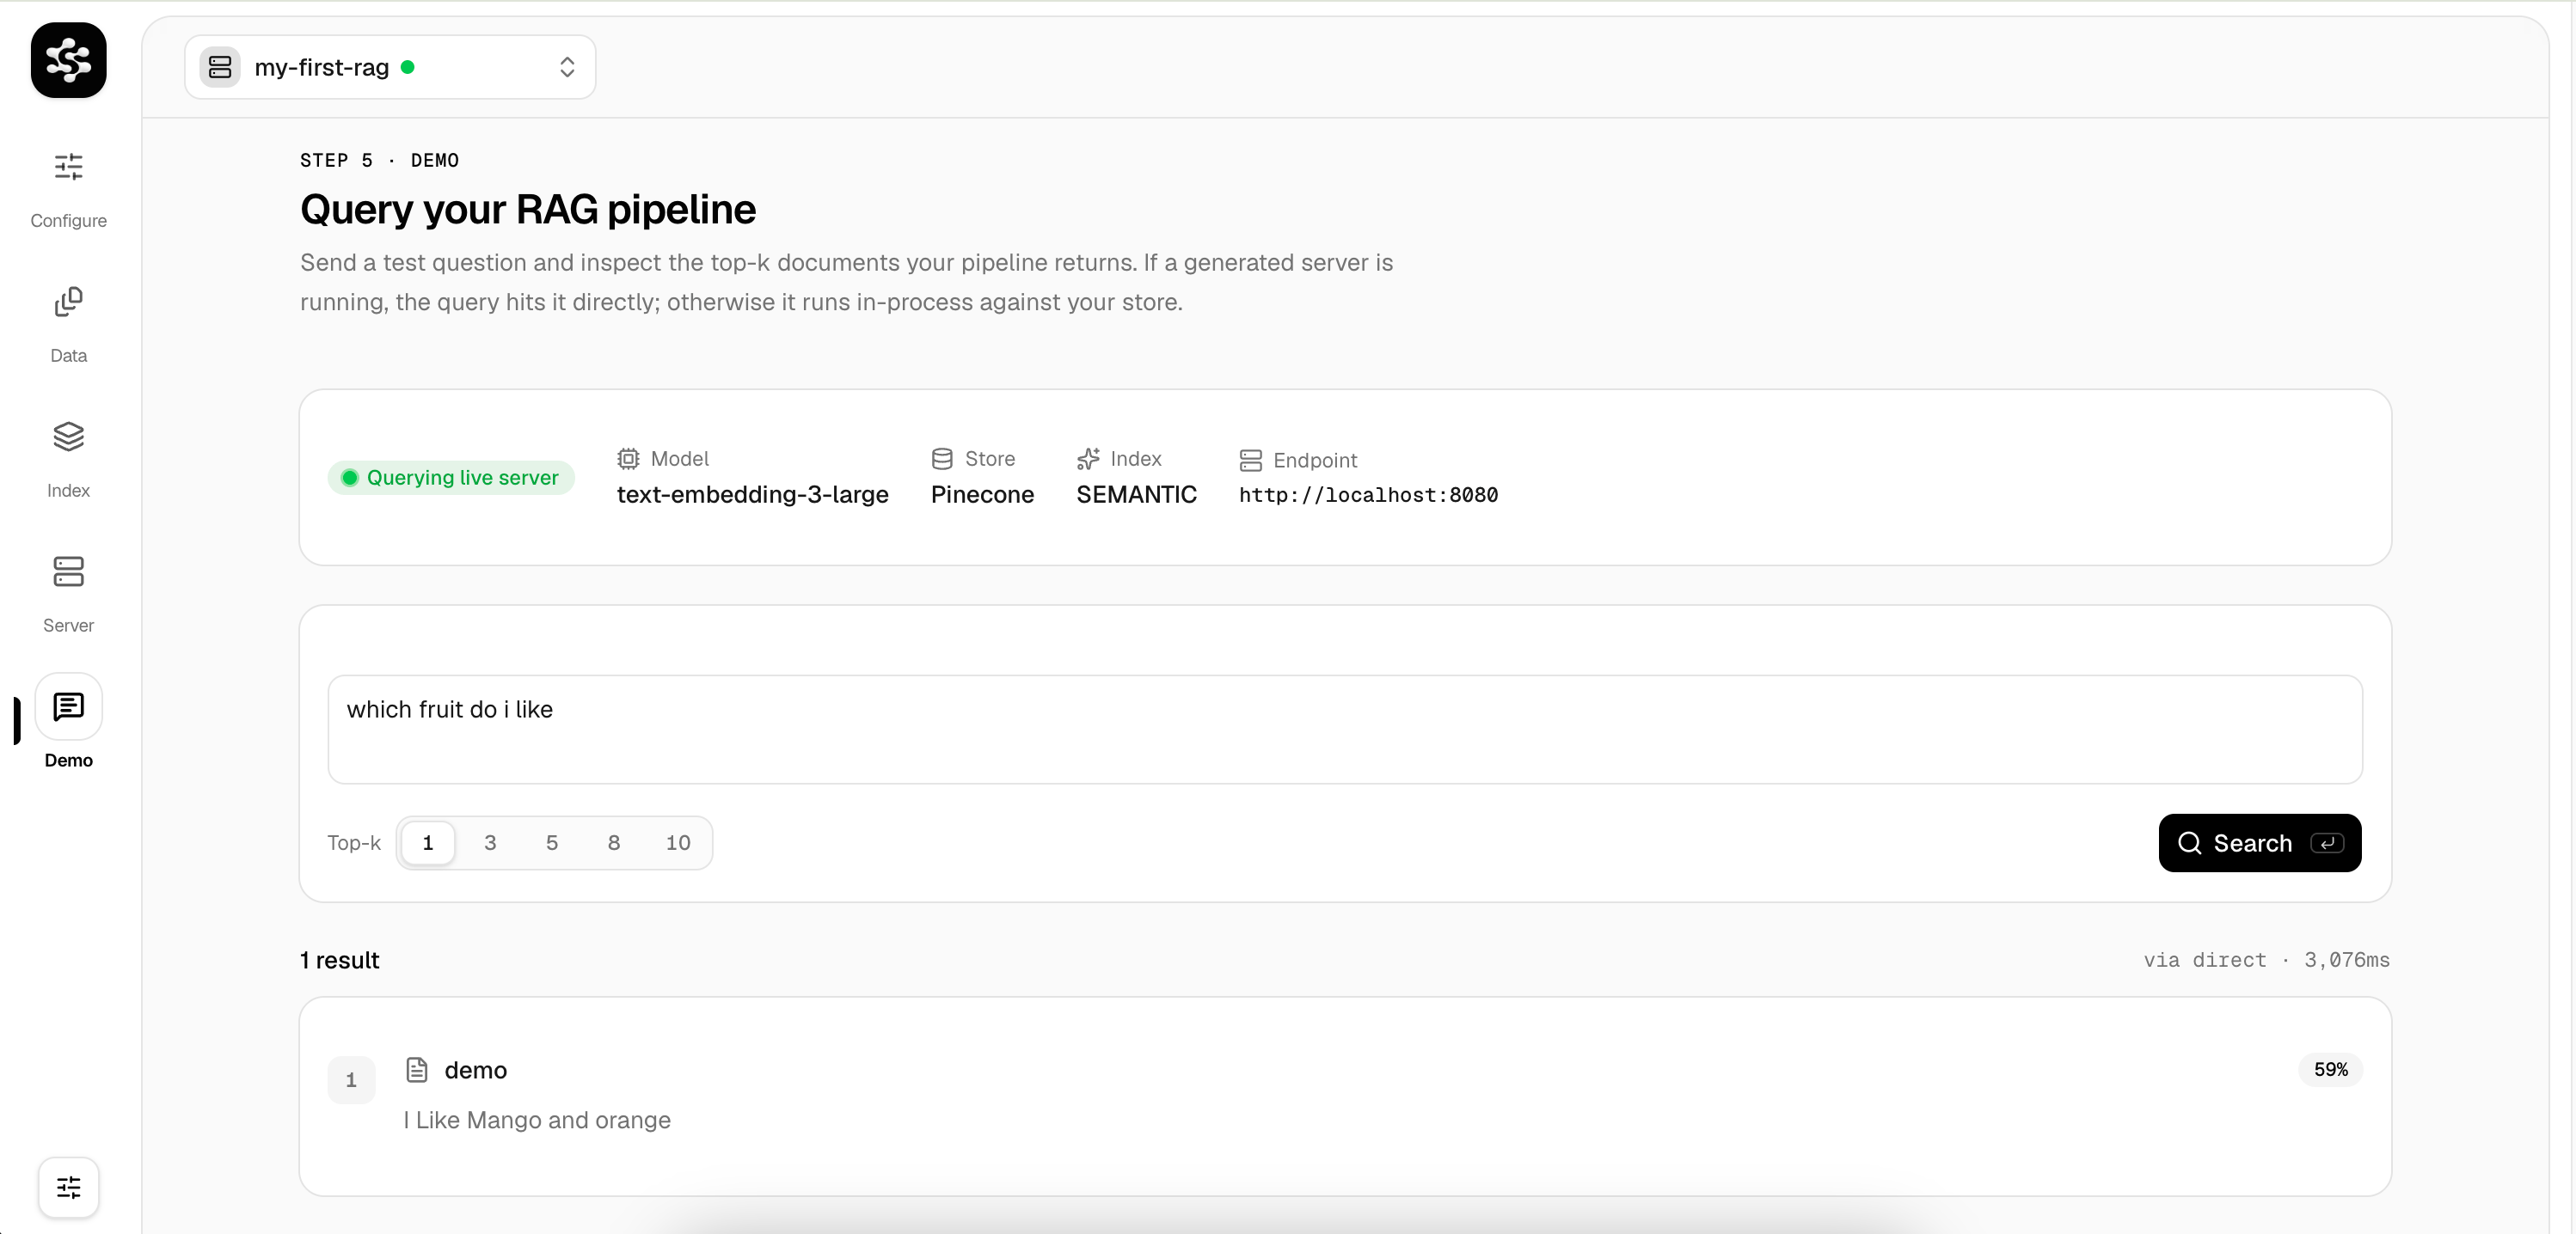
Task: Set Top-k to 8
Action: pyautogui.click(x=614, y=842)
